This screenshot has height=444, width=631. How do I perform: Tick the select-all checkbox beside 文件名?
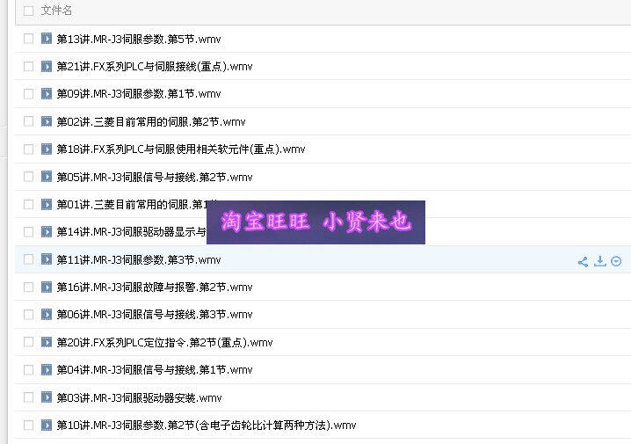(x=28, y=11)
